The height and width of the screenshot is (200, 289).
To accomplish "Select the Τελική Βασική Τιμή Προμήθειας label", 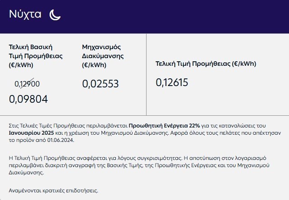I will (36, 52).
